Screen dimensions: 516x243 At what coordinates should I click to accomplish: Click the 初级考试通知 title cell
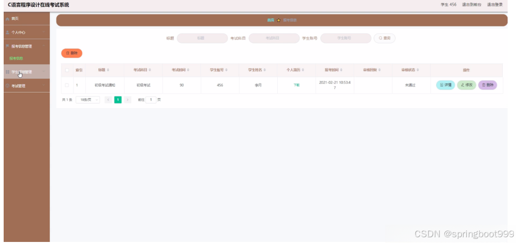click(x=105, y=85)
